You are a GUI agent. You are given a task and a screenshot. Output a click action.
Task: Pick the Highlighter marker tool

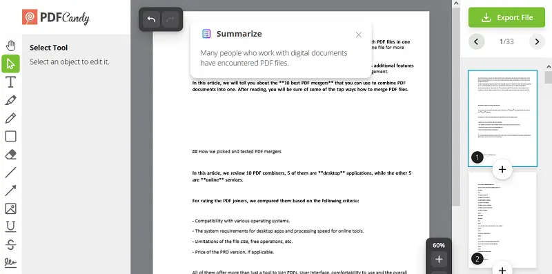point(10,100)
